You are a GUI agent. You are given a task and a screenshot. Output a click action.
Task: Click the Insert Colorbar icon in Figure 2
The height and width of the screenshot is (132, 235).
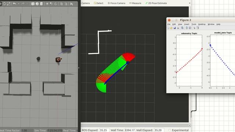187,28
